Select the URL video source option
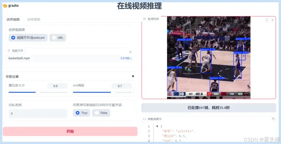281x144 pixels. tap(58, 38)
